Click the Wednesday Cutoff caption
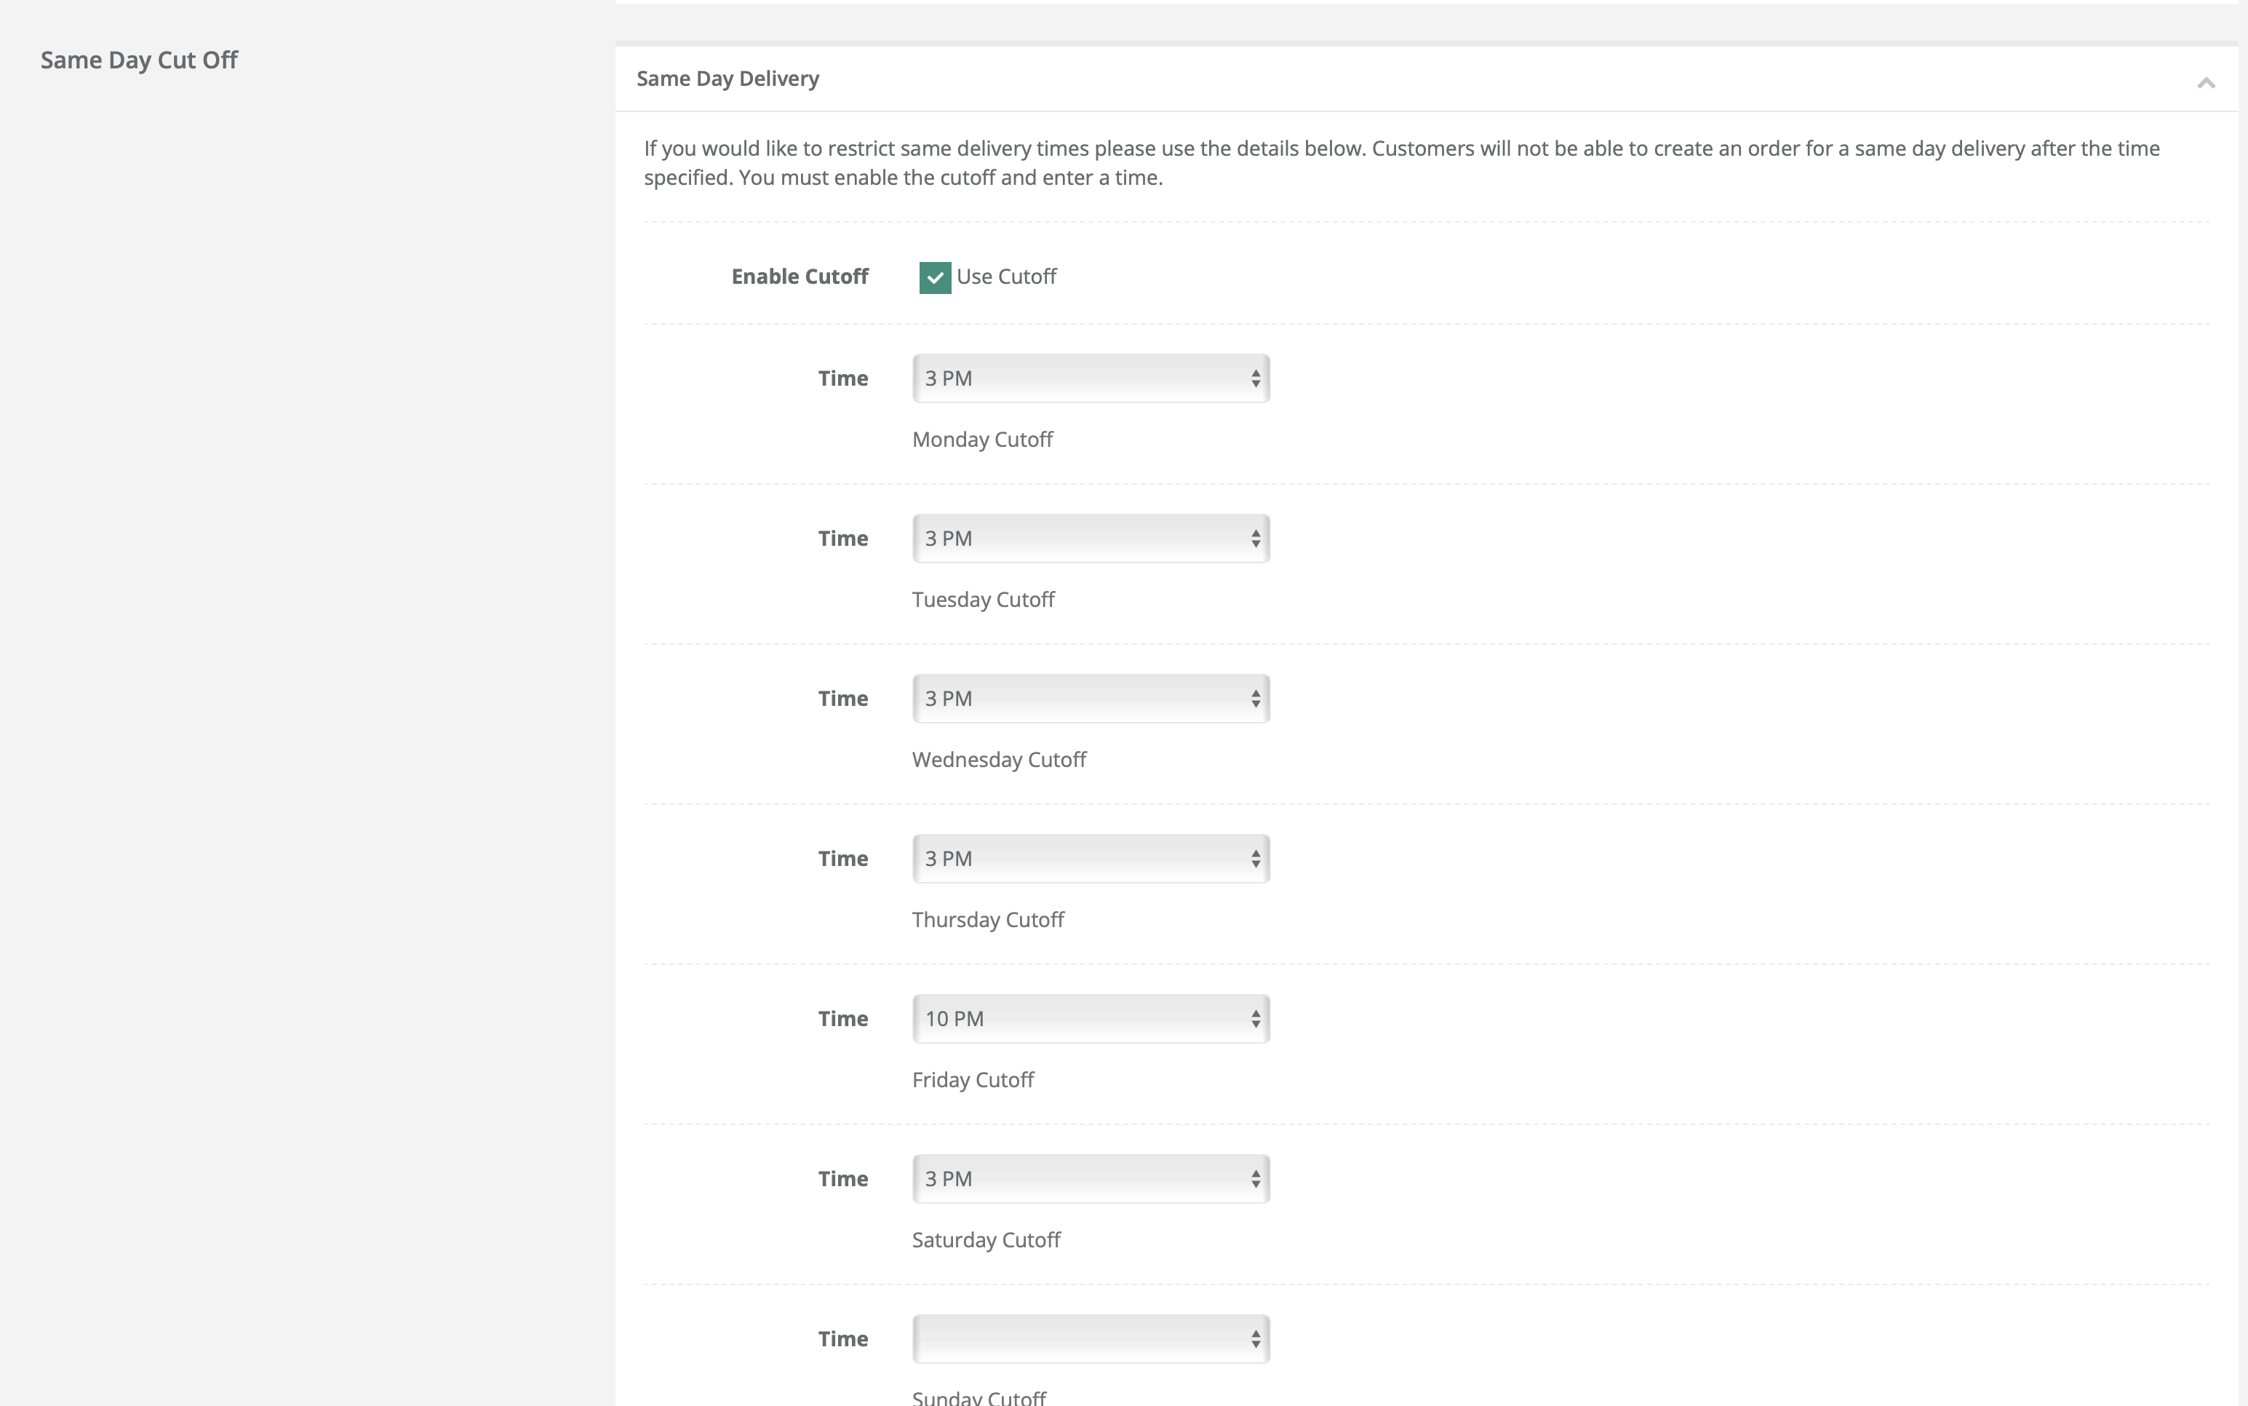This screenshot has height=1406, width=2248. click(999, 760)
